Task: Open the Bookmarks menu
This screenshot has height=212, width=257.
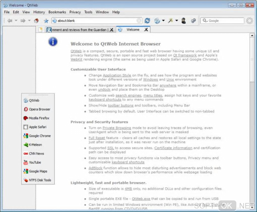Action: [57, 12]
